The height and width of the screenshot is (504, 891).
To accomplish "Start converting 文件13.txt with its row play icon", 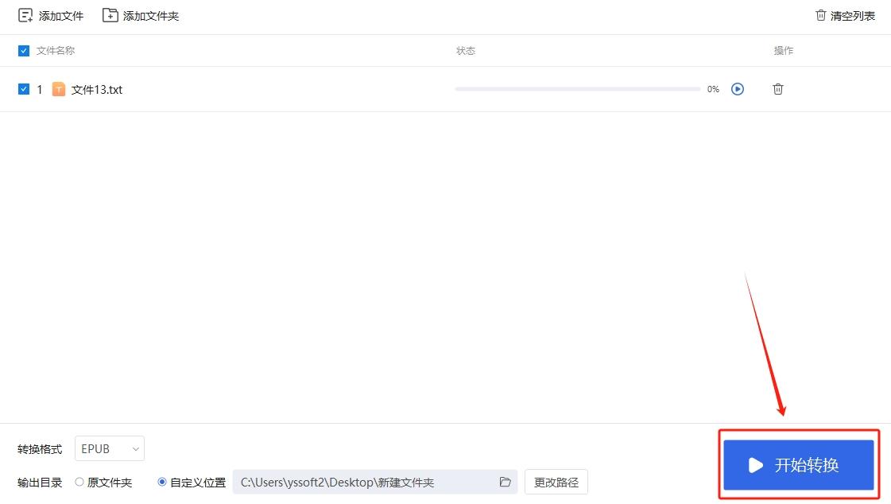I will 737,89.
